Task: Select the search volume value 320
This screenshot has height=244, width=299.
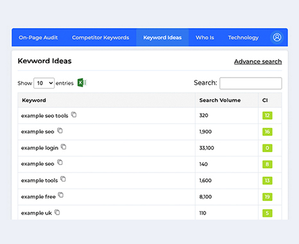Action: (x=203, y=116)
